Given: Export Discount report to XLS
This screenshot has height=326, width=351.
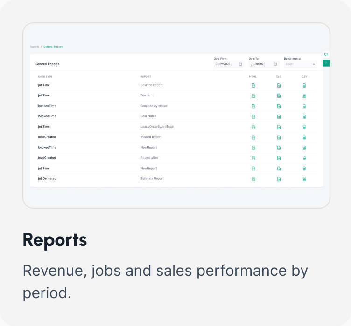Looking at the screenshot, I should [279, 96].
